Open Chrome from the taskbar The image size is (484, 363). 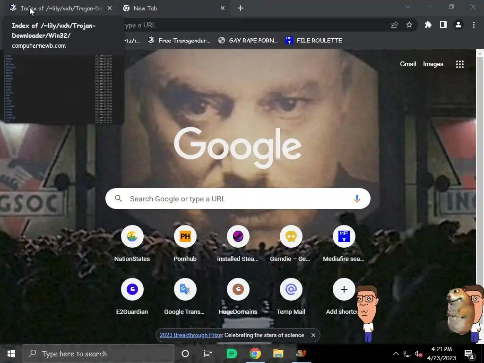click(x=255, y=354)
